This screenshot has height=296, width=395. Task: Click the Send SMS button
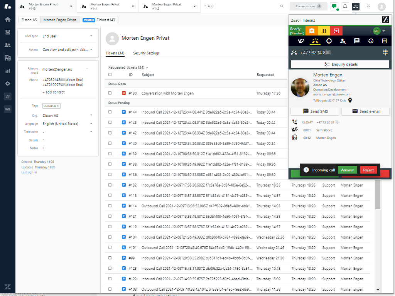[315, 111]
